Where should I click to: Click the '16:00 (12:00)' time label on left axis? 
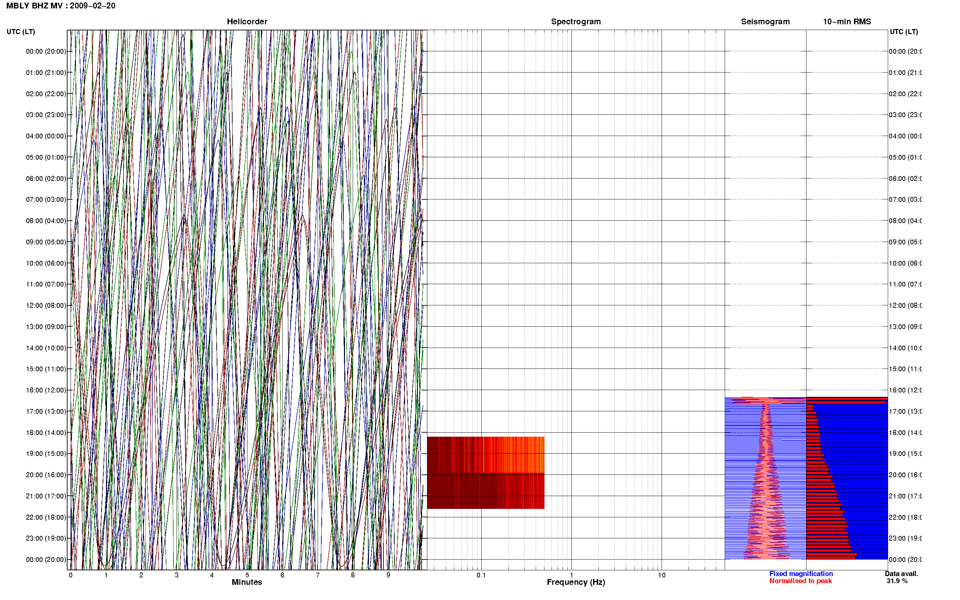point(46,390)
